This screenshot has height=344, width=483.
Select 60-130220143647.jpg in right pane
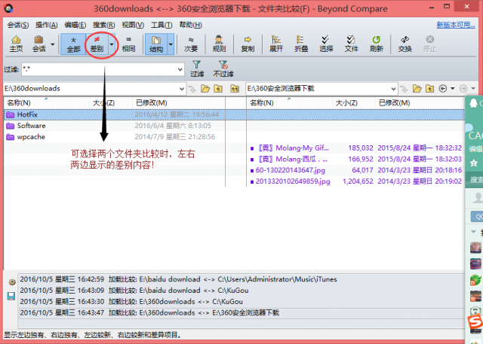[x=355, y=170]
